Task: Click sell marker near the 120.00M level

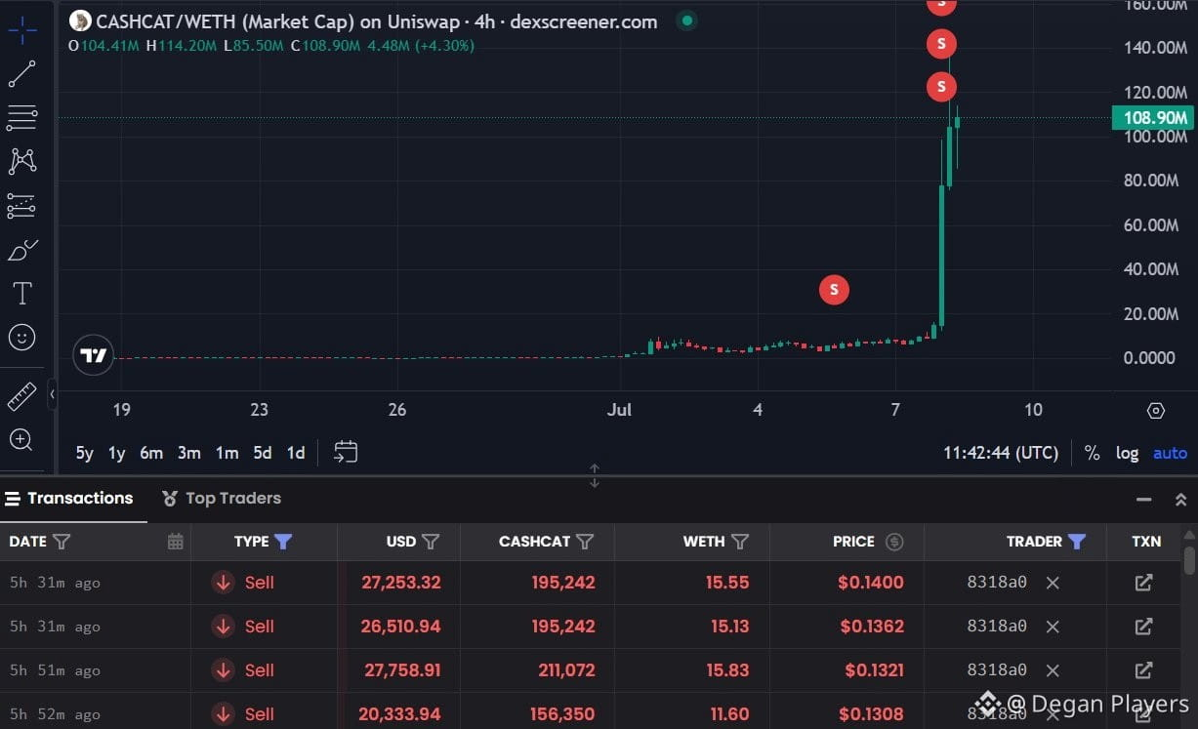Action: [x=941, y=87]
